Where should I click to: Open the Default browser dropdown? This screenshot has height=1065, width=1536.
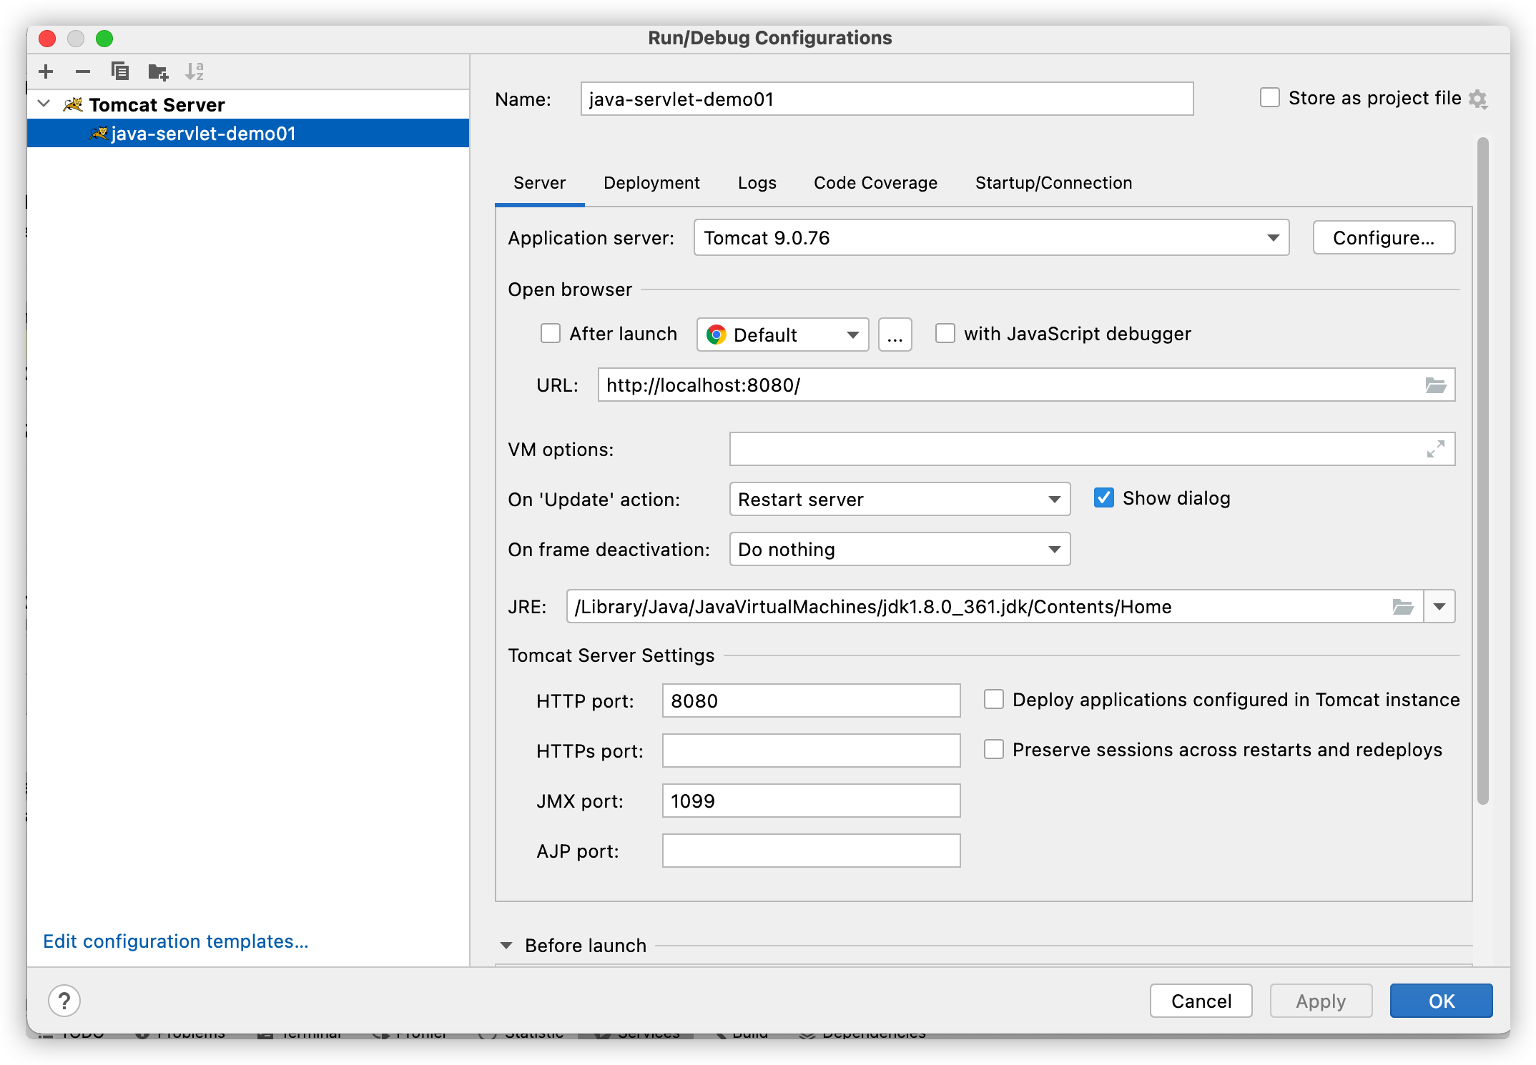[782, 335]
